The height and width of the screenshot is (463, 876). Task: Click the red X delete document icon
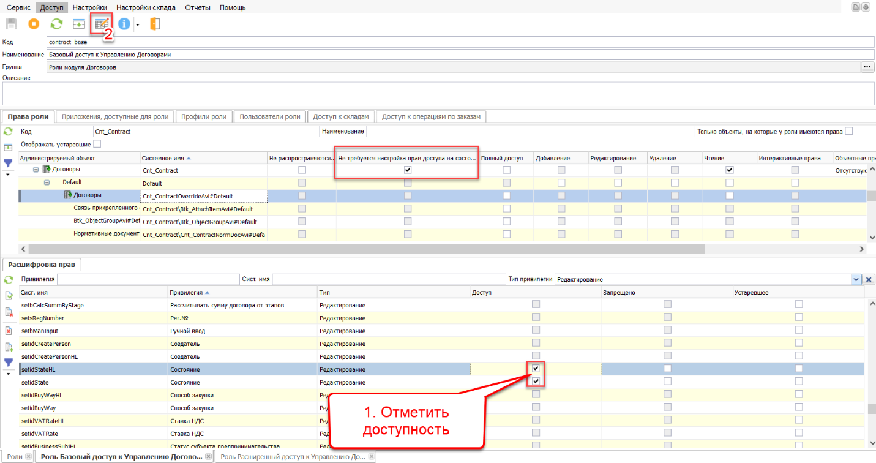9,331
